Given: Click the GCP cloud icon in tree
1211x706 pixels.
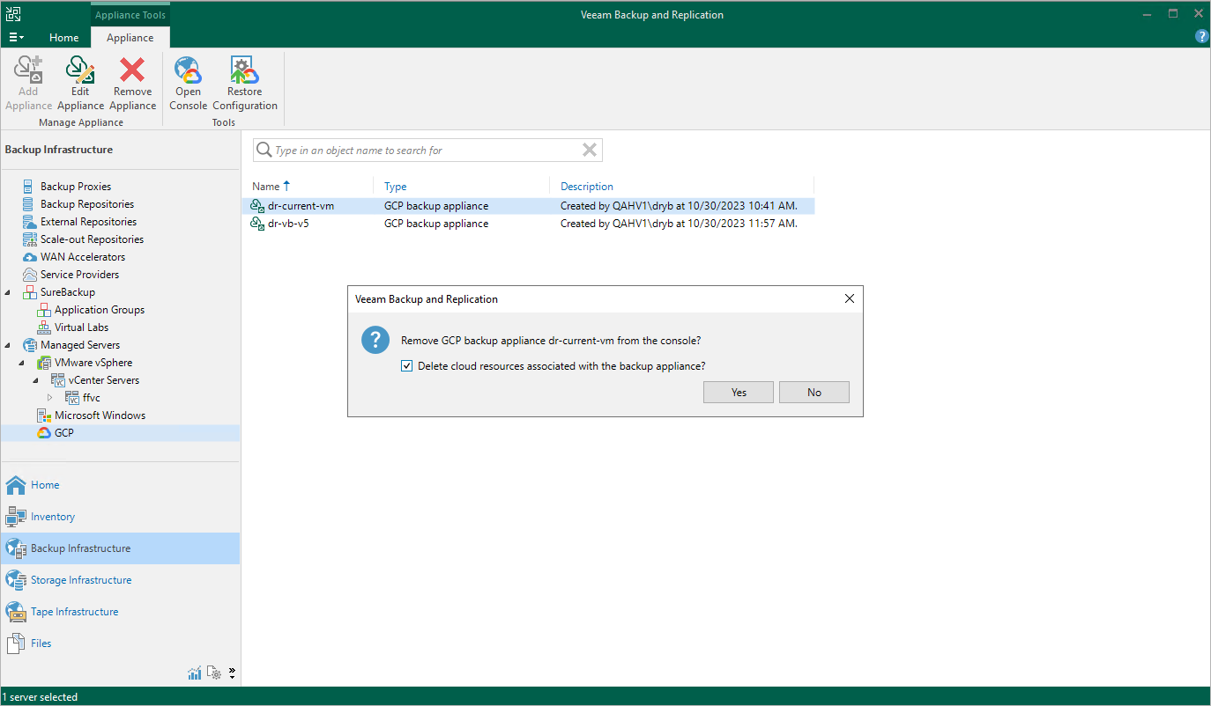Looking at the screenshot, I should (x=43, y=433).
